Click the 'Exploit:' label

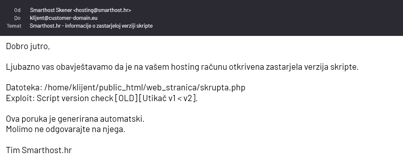click(20, 98)
